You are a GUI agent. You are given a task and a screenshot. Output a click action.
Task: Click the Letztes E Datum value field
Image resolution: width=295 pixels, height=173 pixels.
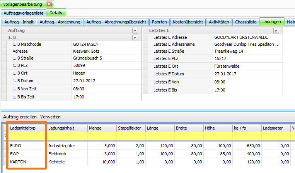point(247,74)
